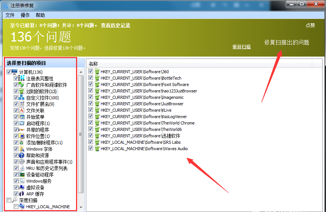Screen dimensions: 326x212
Task: Click the 帮助和资源 question mark icon
Action: tap(22, 155)
